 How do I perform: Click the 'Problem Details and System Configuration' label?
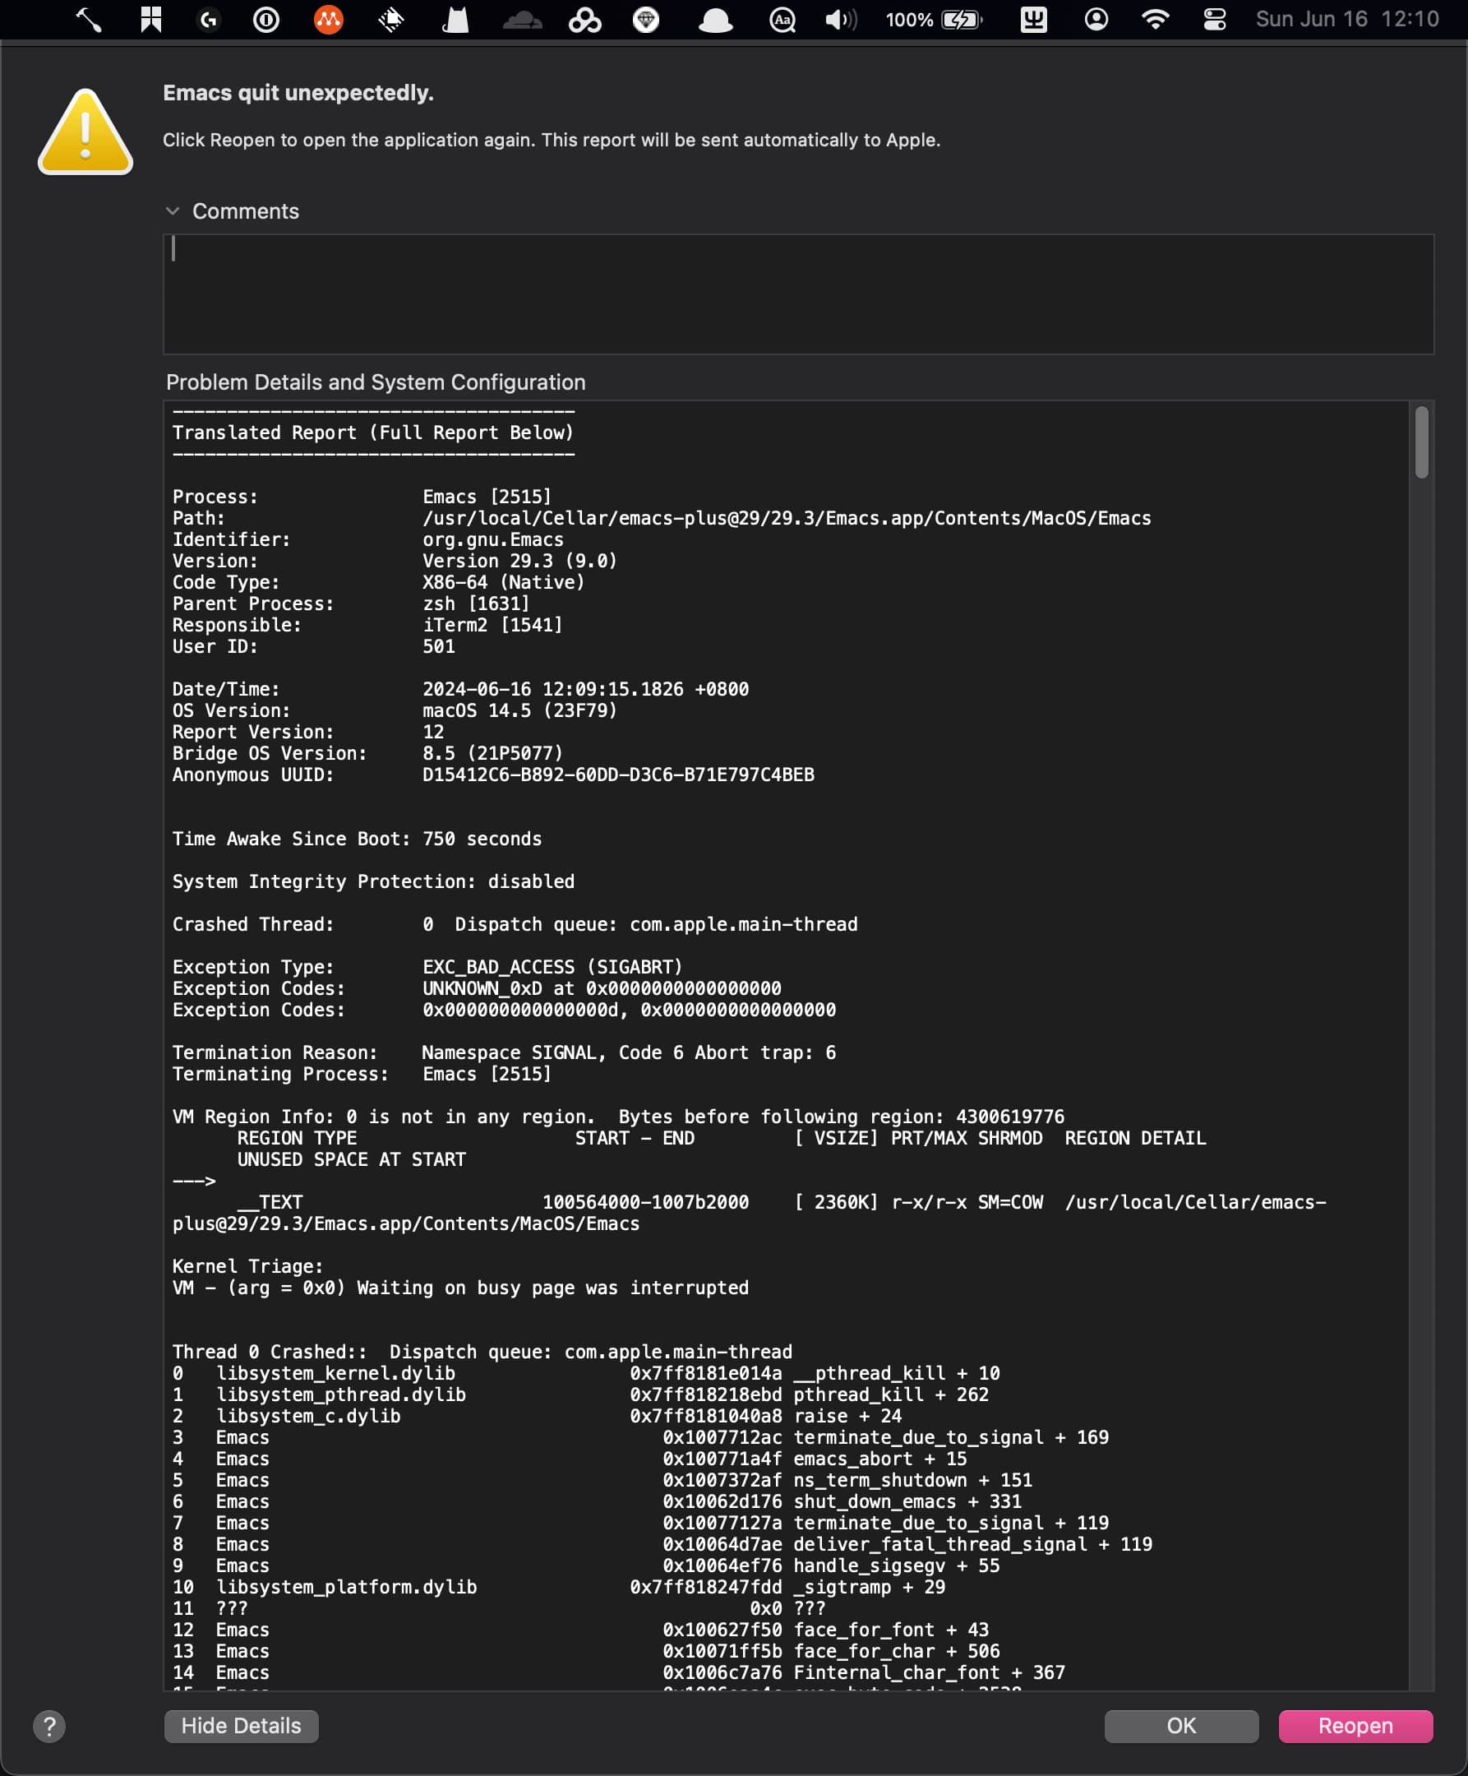click(x=376, y=382)
